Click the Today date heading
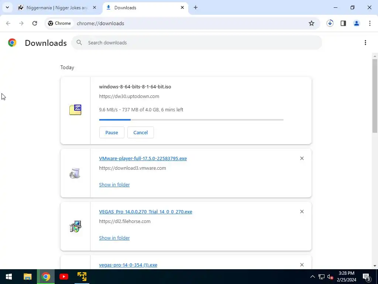The width and height of the screenshot is (378, 284). click(67, 67)
